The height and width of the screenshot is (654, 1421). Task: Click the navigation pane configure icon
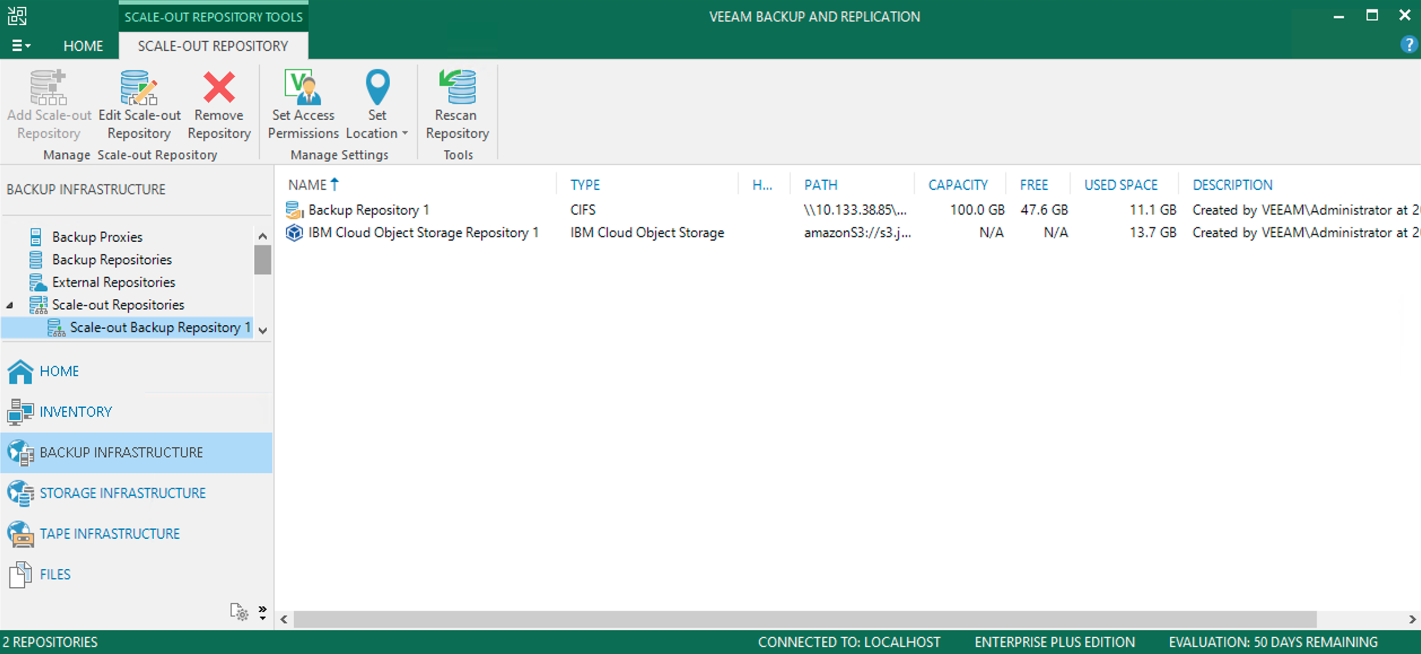click(x=239, y=612)
